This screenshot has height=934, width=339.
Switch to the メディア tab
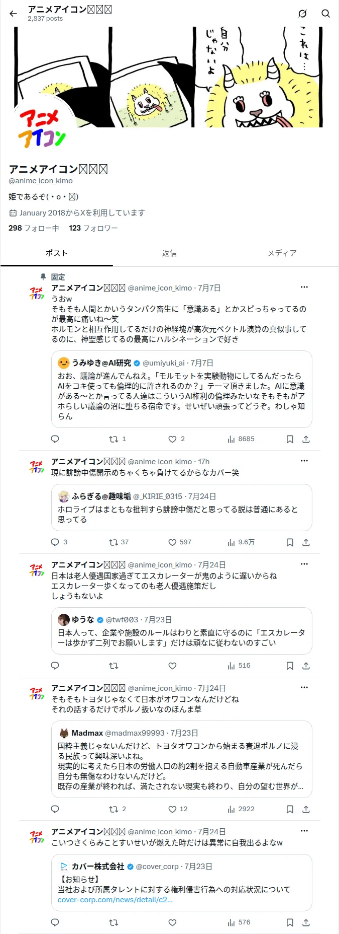(282, 253)
